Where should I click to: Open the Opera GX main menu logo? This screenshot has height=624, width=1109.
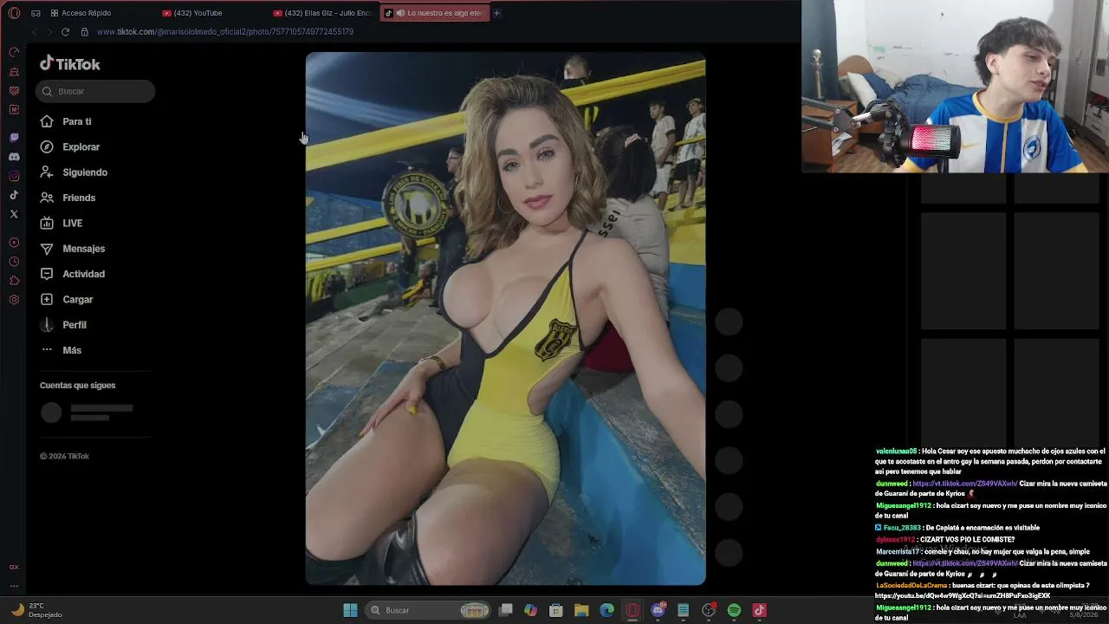pyautogui.click(x=14, y=13)
